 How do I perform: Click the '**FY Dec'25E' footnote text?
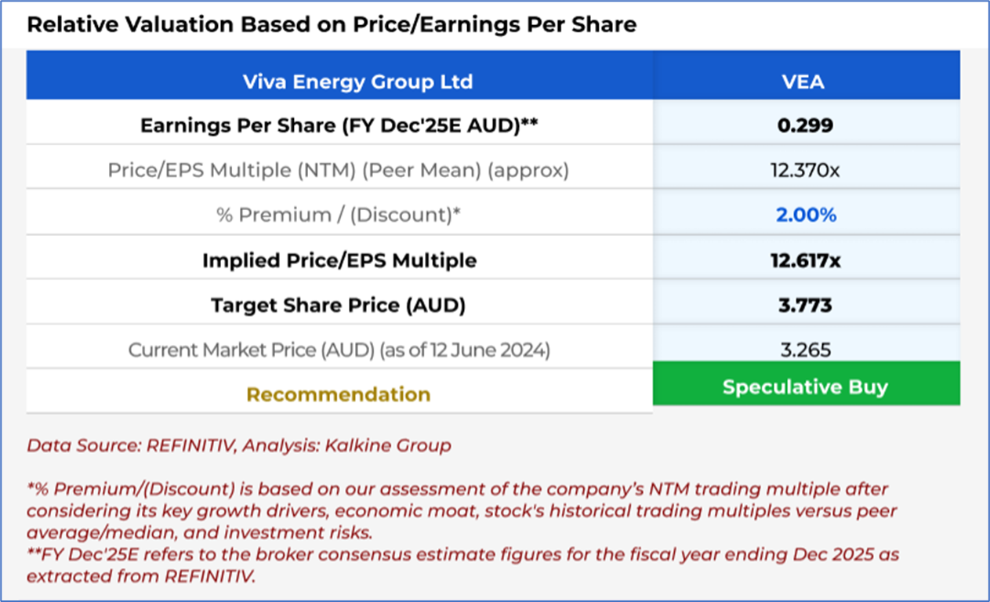462,565
